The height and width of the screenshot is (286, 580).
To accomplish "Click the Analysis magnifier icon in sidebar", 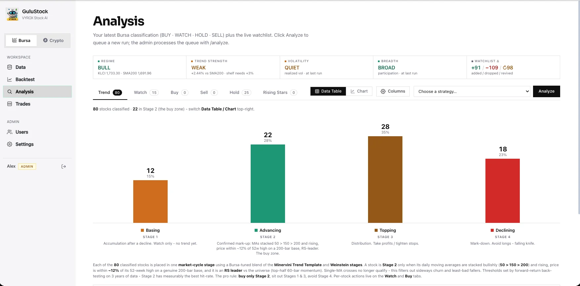I will [x=10, y=92].
